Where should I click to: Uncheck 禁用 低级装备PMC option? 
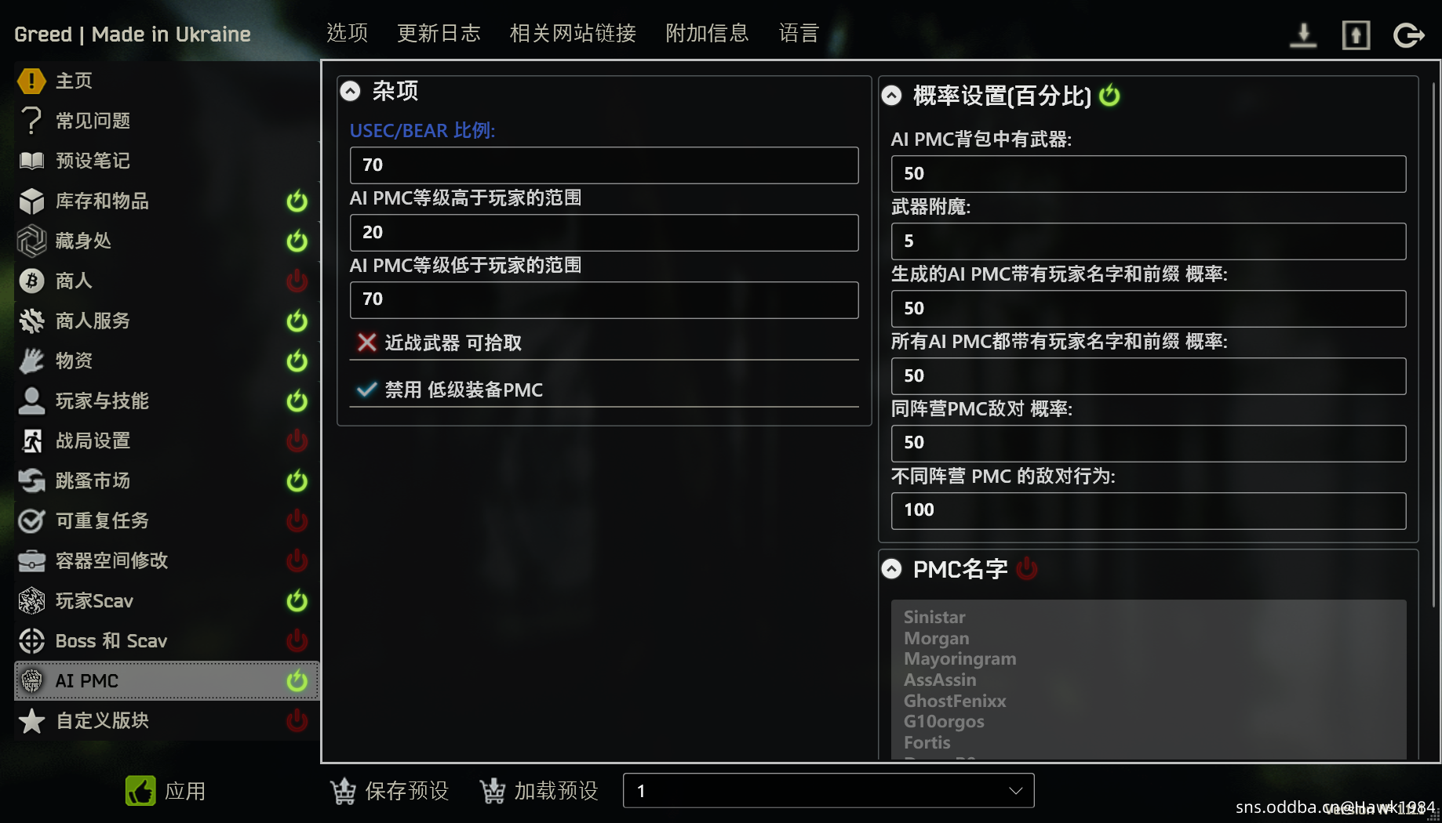pos(366,390)
